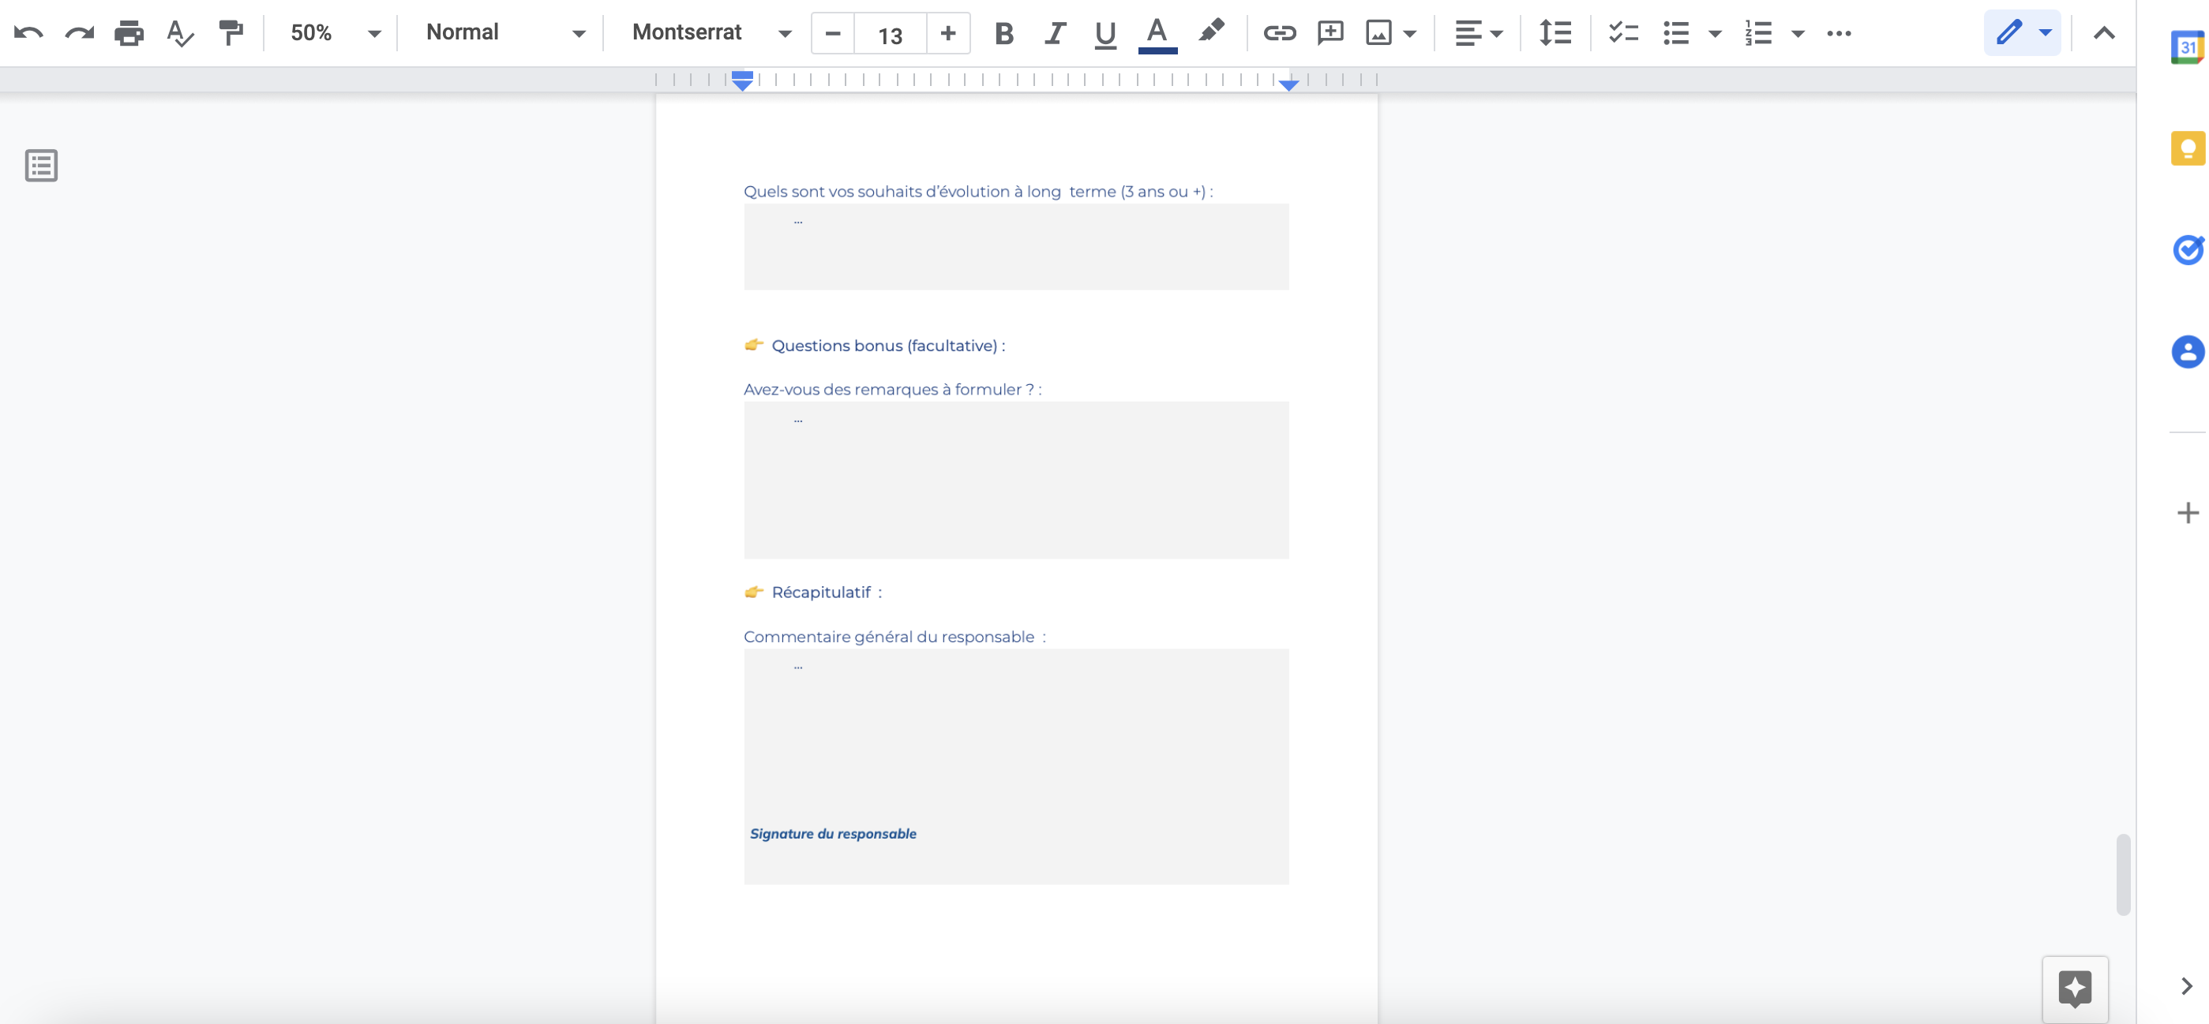This screenshot has height=1024, width=2209.
Task: Add a comment
Action: click(x=1330, y=33)
